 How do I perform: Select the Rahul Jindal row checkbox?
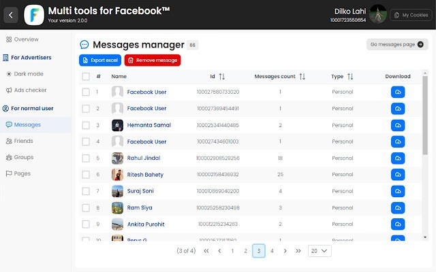pyautogui.click(x=86, y=158)
